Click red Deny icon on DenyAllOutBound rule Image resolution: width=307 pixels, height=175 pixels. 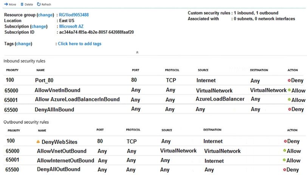284,170
